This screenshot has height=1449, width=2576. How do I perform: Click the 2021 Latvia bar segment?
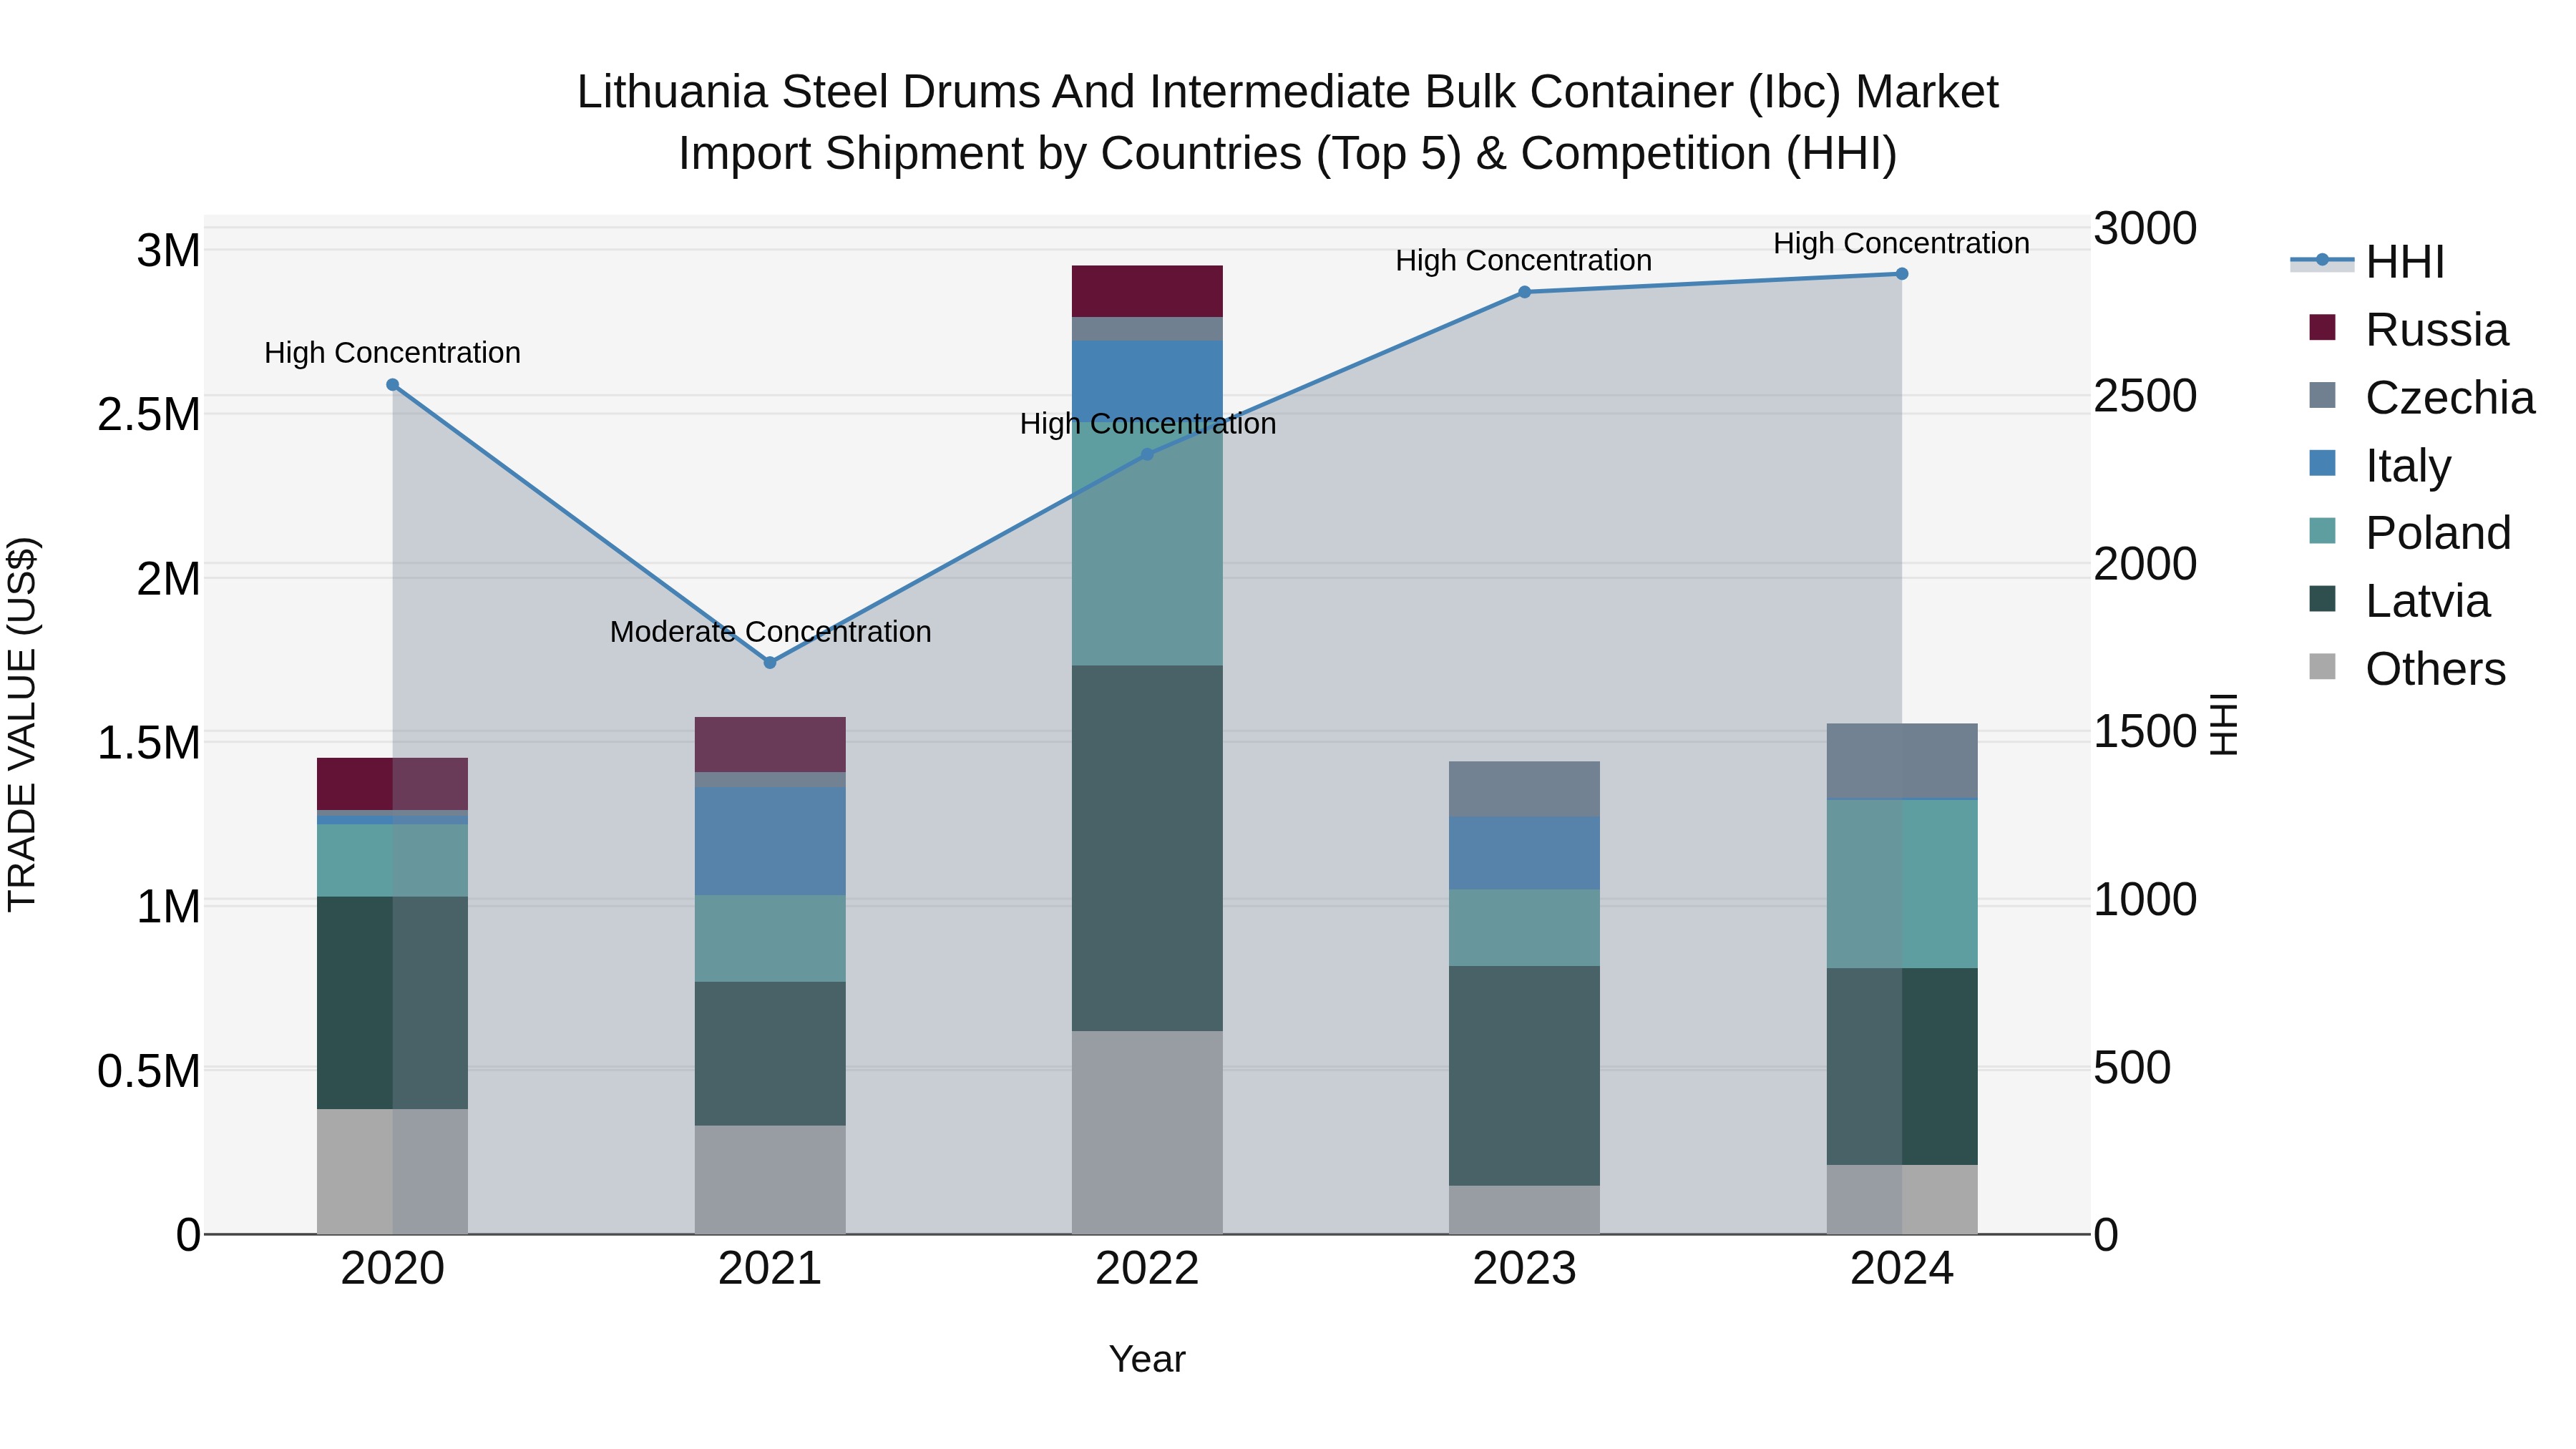(x=770, y=1054)
